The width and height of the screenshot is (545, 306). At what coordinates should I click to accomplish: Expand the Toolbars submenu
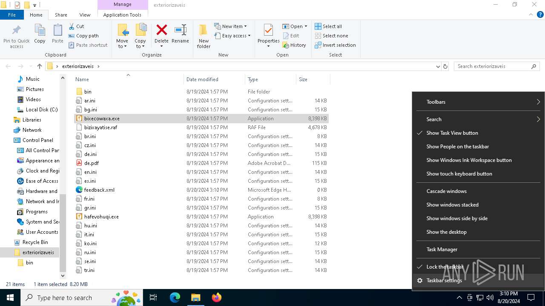478,102
